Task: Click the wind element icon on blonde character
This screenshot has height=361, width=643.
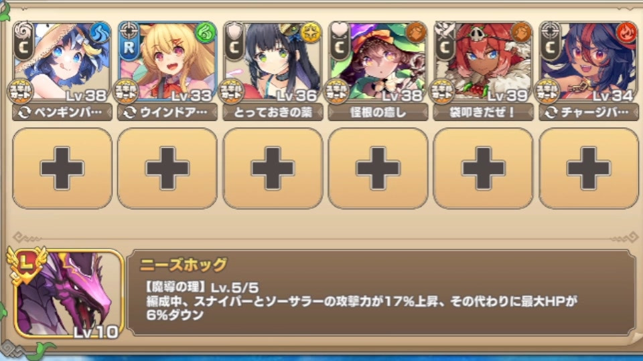Action: 205,33
